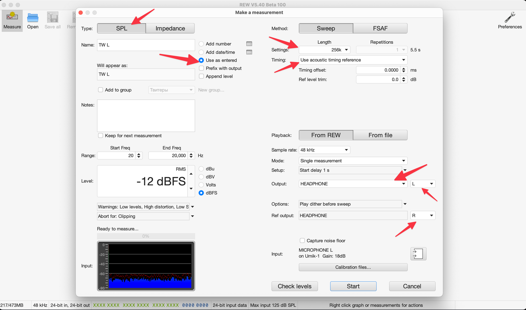526x310 pixels.
Task: Check Keep for next measurement
Action: click(100, 136)
